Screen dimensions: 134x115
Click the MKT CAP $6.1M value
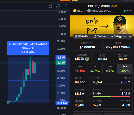pyautogui.click(x=123, y=59)
